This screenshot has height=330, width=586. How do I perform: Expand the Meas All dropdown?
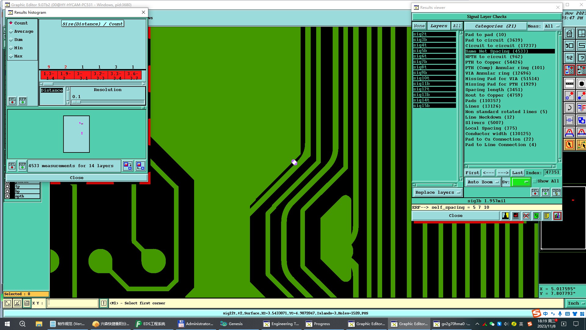tap(552, 26)
